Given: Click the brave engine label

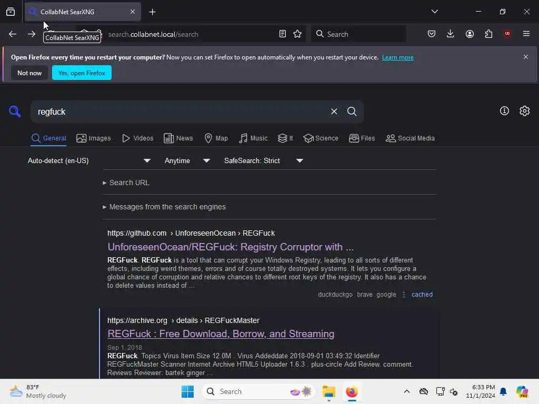Looking at the screenshot, I should pyautogui.click(x=365, y=295).
